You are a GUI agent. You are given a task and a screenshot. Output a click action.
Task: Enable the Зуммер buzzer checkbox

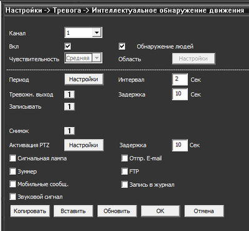[x=12, y=172]
